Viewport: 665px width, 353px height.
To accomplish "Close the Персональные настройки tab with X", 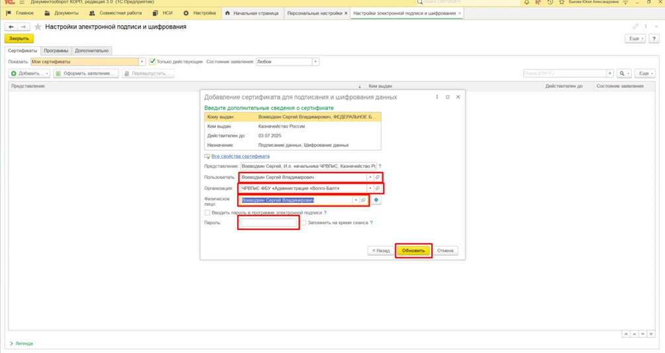I will [x=346, y=13].
